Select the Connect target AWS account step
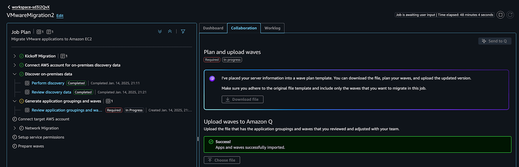 click(x=44, y=119)
